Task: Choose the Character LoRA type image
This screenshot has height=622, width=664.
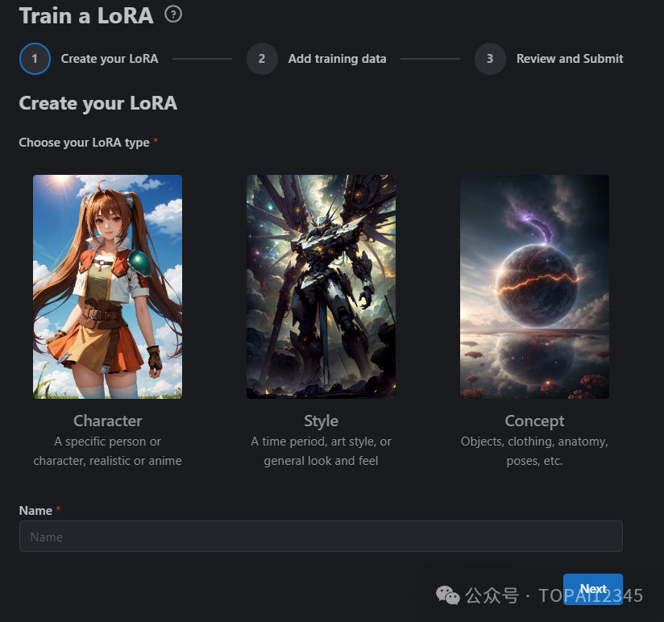Action: 107,287
